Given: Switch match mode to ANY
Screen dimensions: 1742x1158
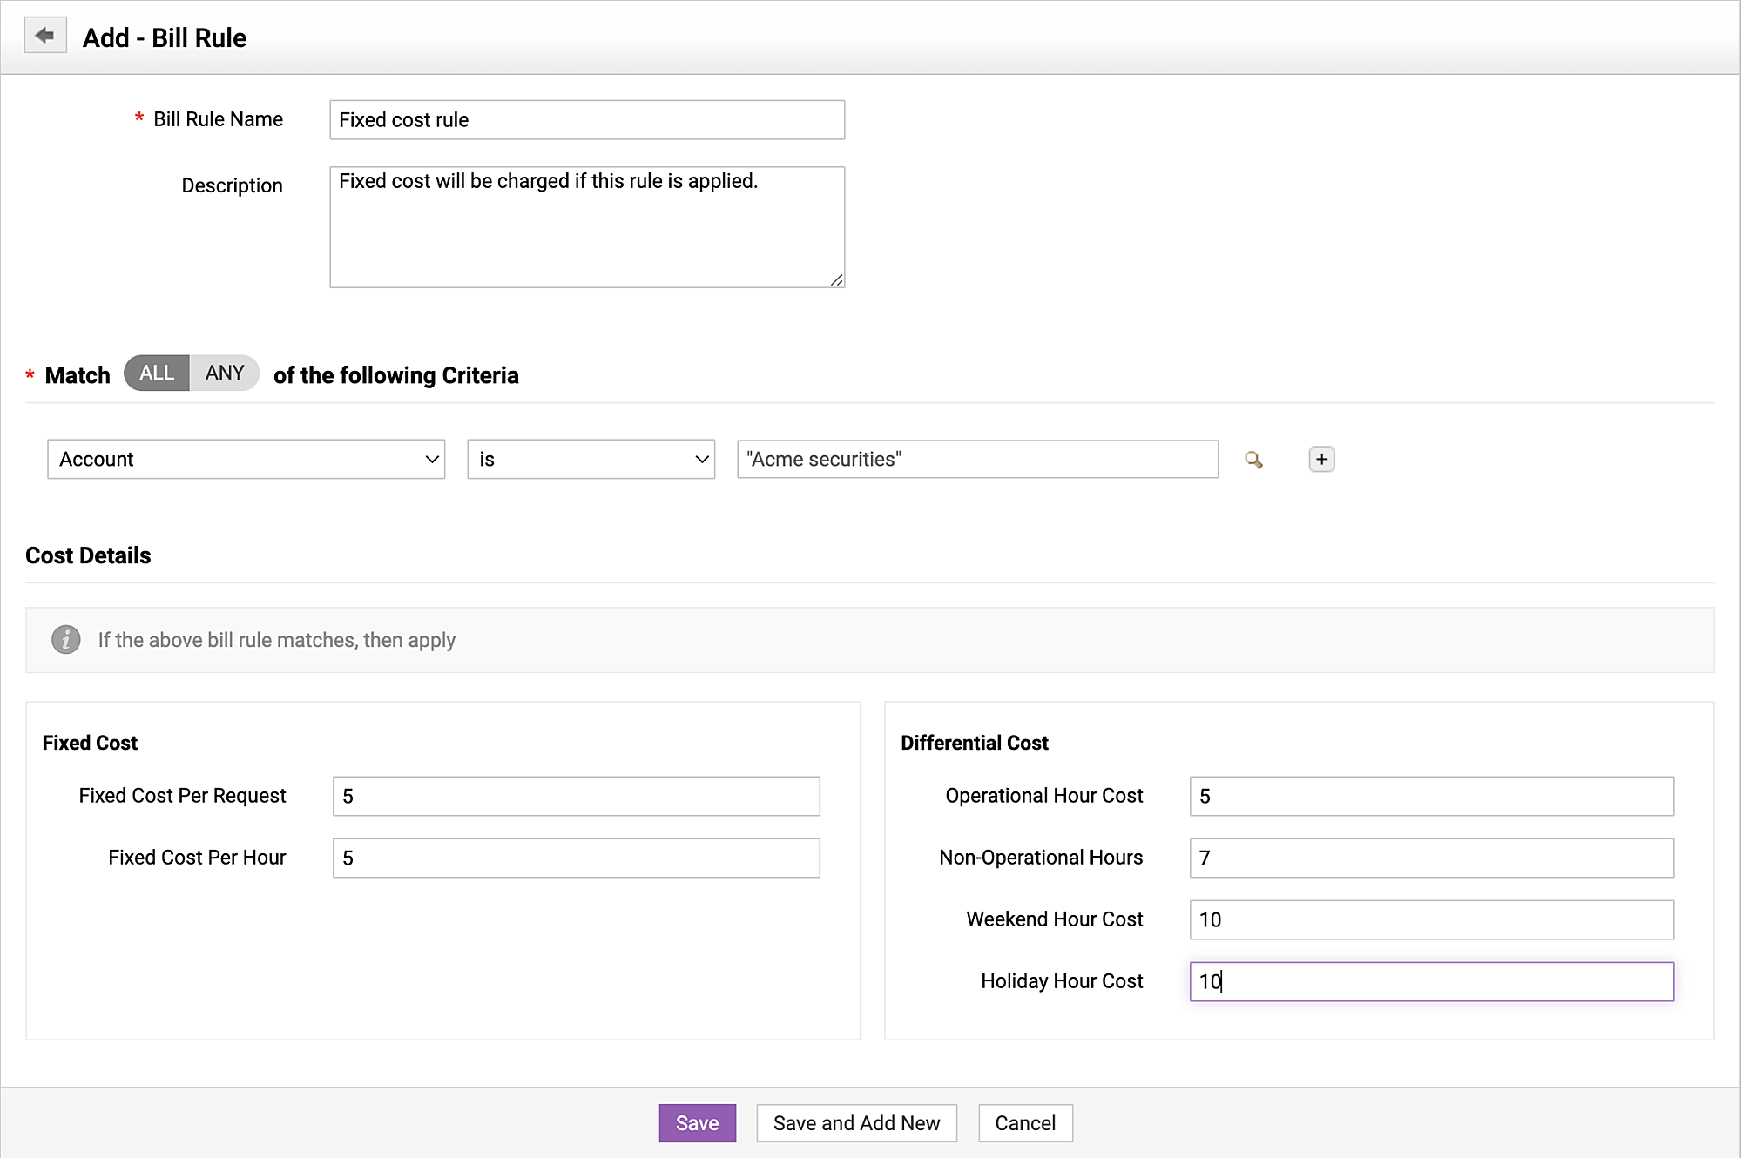Looking at the screenshot, I should [x=225, y=373].
